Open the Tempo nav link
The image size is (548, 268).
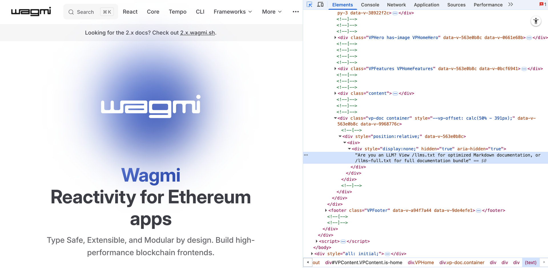(x=178, y=12)
